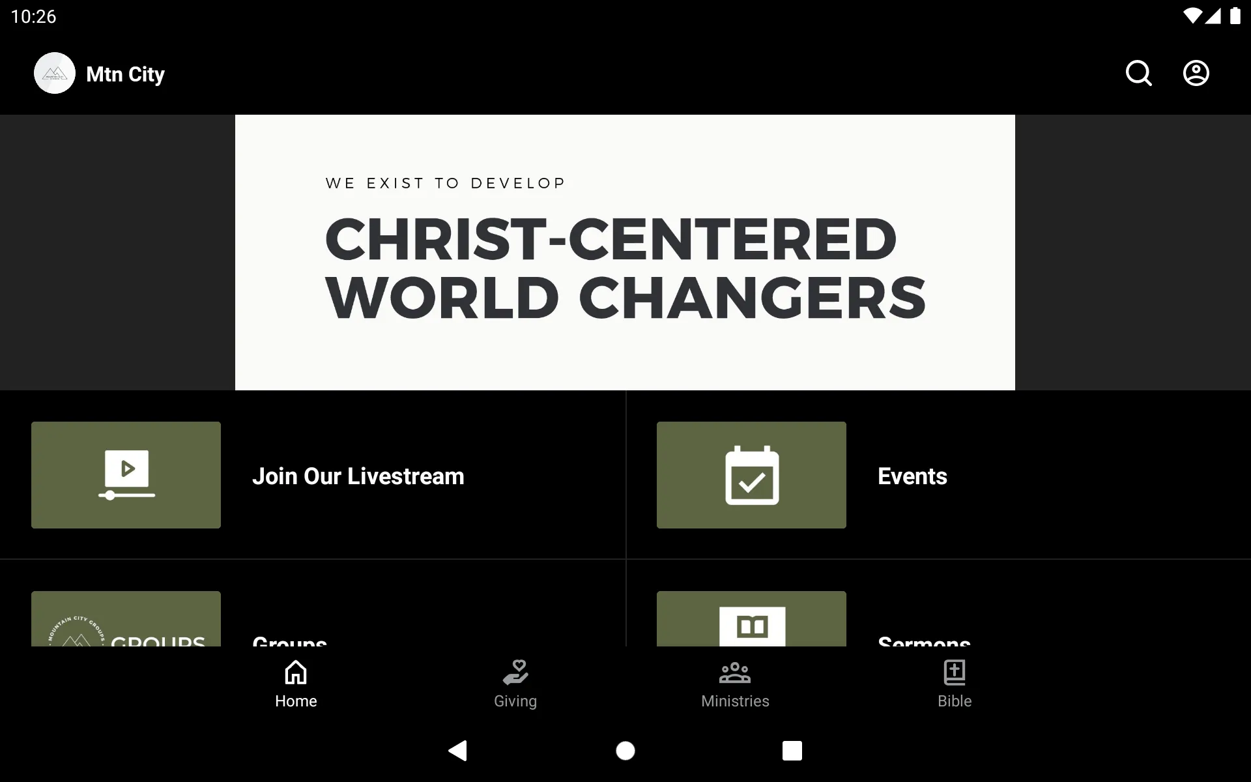1251x782 pixels.
Task: Tap the search icon top right
Action: coord(1138,73)
